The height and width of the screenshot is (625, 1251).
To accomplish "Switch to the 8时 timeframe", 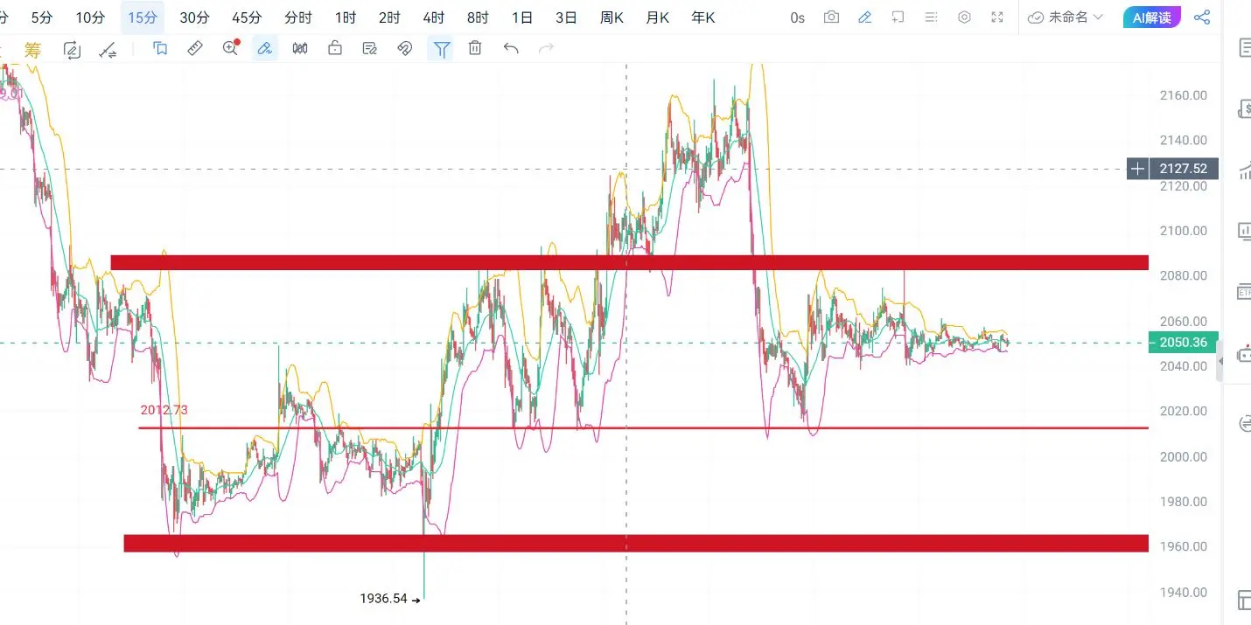I will tap(478, 17).
